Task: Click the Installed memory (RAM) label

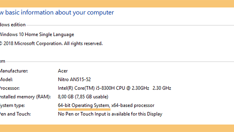Action: [x=25, y=97]
